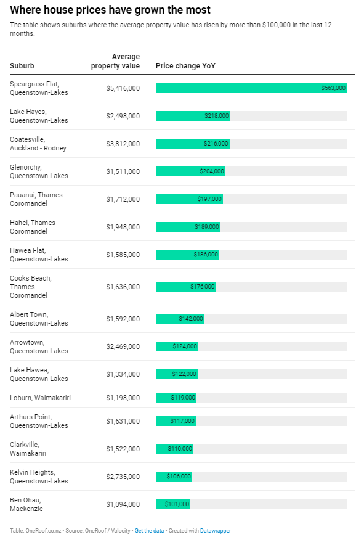Select the $176,000 Cooks Beach bar

(x=186, y=287)
